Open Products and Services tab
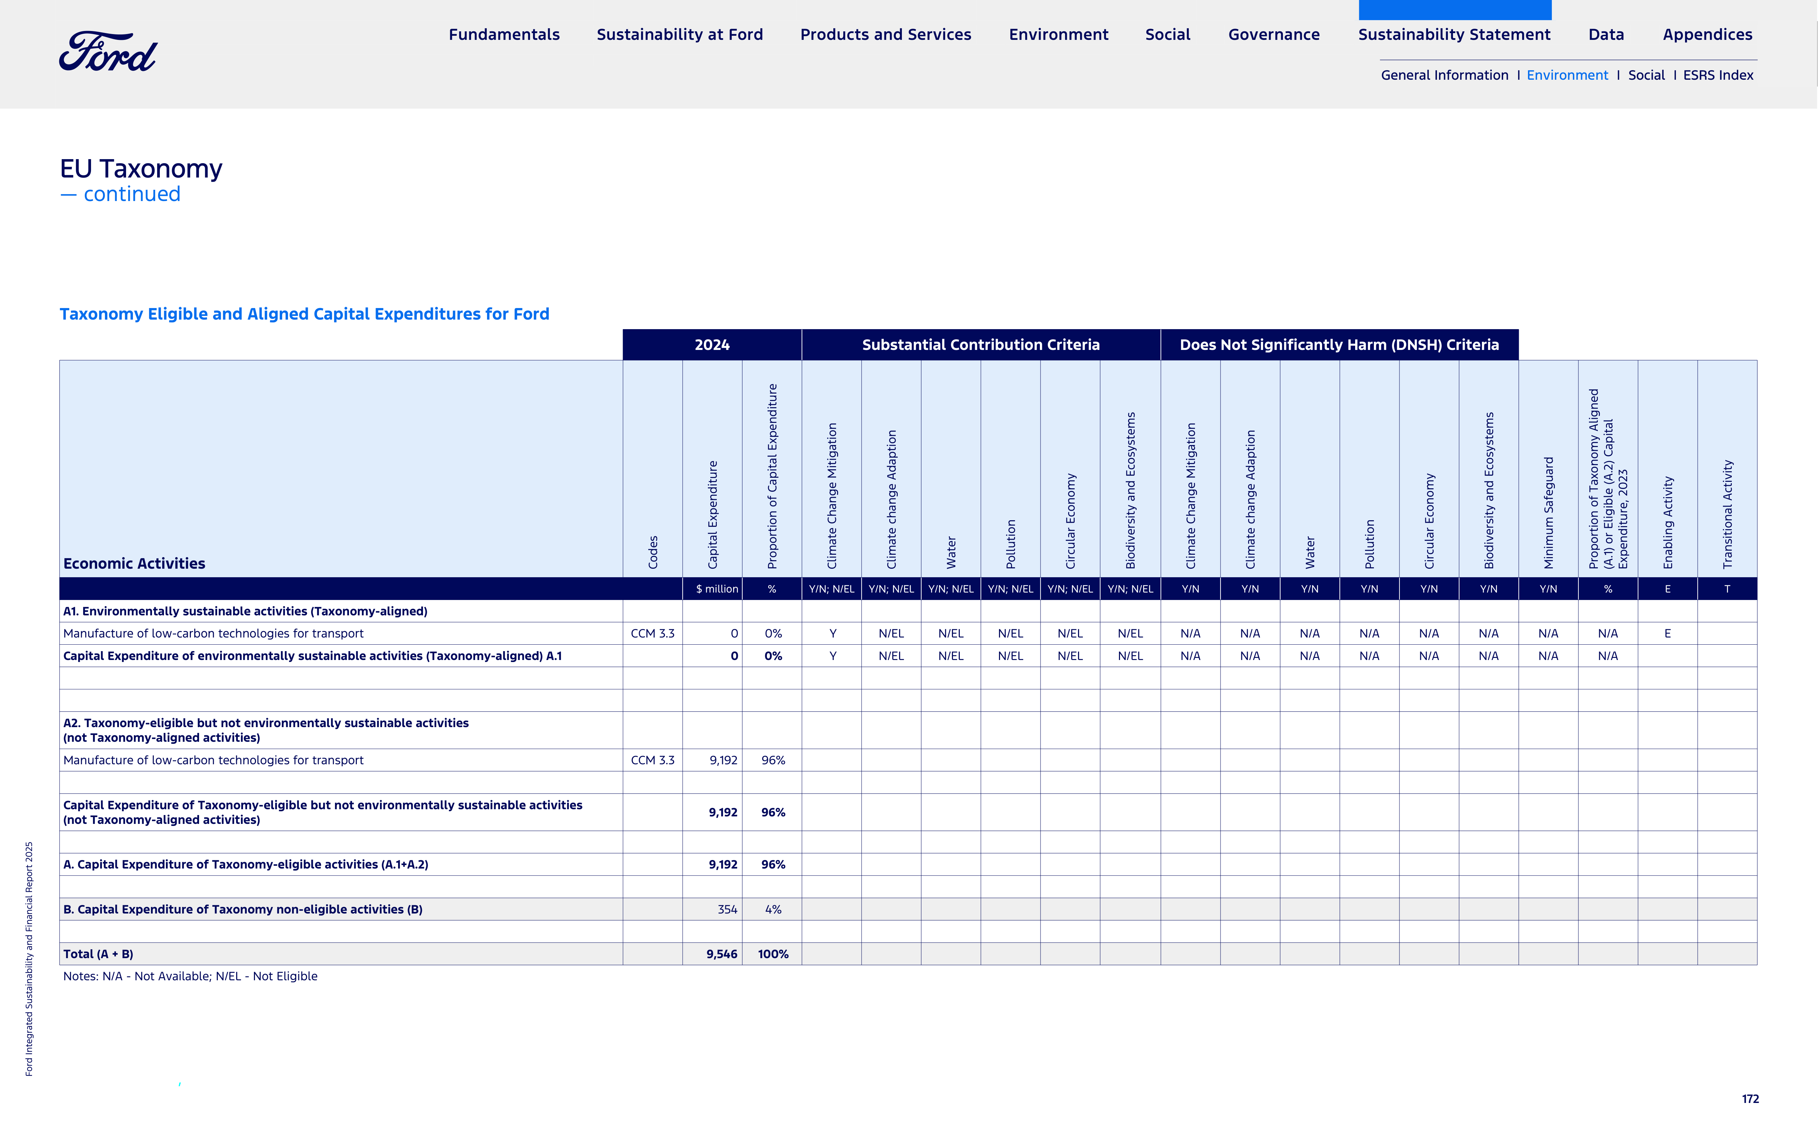 pos(885,34)
